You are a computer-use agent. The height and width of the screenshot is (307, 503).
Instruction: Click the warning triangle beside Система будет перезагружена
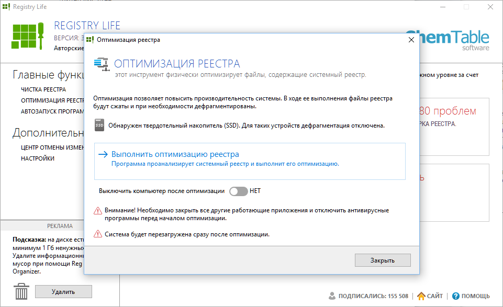[97, 234]
